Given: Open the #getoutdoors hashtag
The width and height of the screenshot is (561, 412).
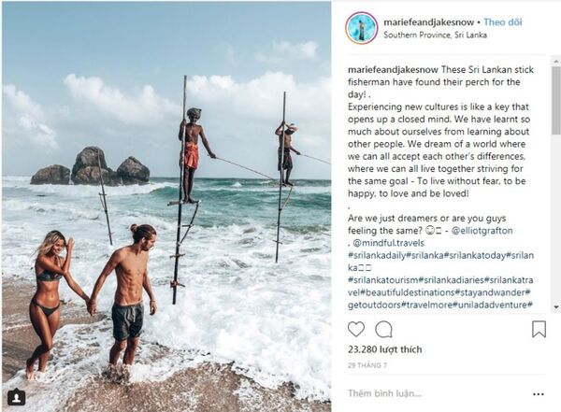Looking at the screenshot, I should click(376, 305).
